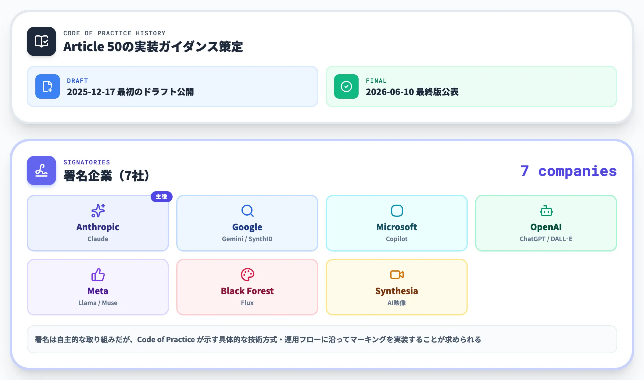644x380 pixels.
Task: Select the Meta company name
Action: (98, 291)
